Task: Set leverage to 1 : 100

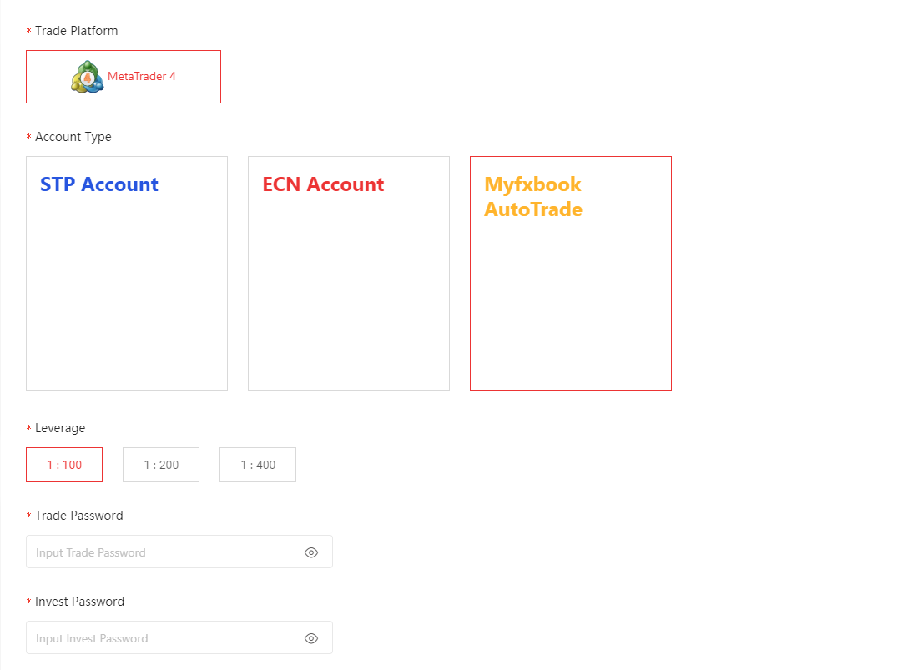Action: pos(64,465)
